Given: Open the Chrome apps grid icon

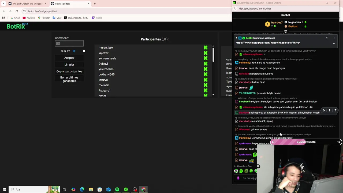Looking at the screenshot, I should coord(3,18).
